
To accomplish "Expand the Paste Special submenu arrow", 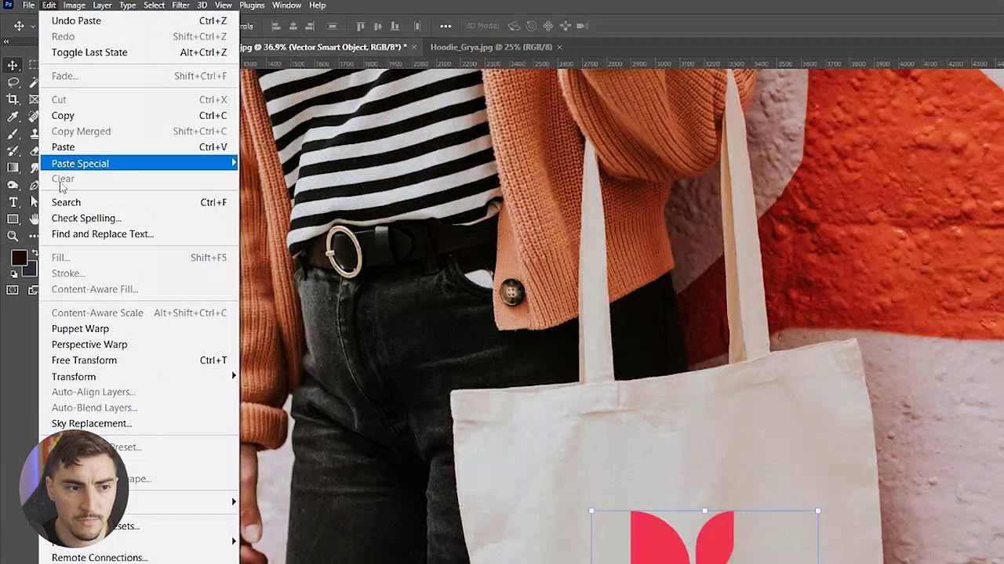I will pos(233,163).
